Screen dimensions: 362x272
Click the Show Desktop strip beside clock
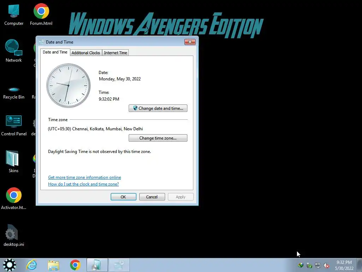(360, 265)
